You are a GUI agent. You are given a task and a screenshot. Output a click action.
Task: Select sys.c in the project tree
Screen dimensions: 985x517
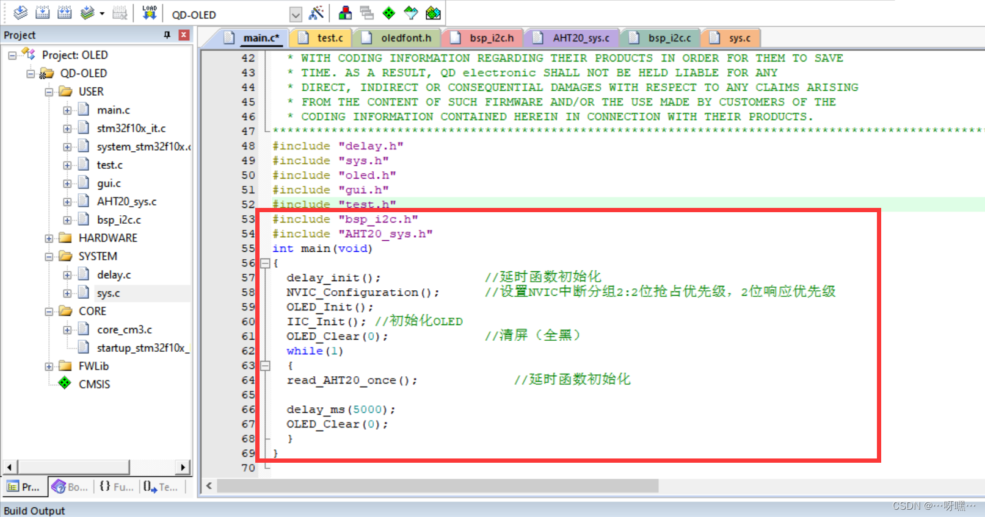[x=108, y=293]
